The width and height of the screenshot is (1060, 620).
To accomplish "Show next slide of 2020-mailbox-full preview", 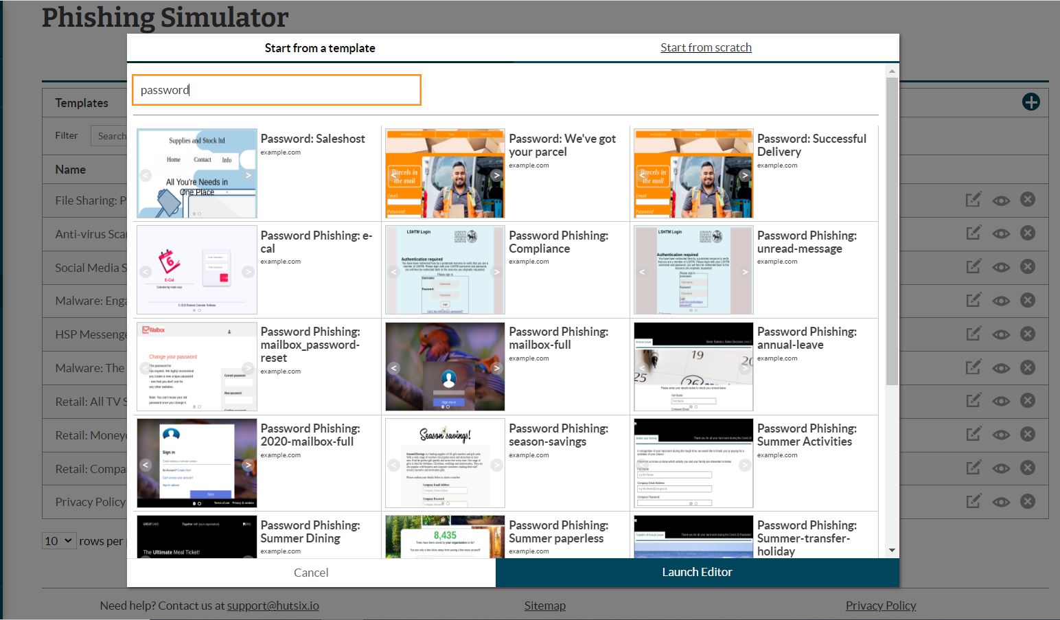I will click(x=248, y=465).
